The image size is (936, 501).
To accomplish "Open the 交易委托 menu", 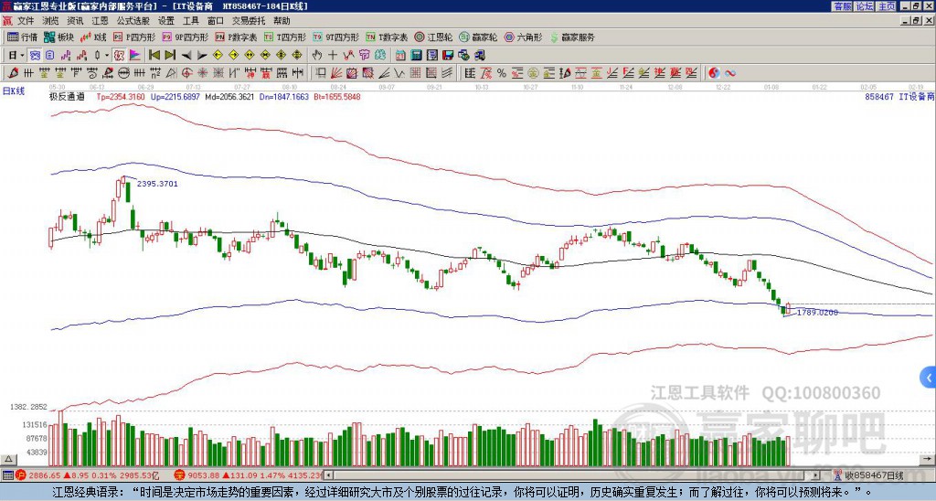I will click(249, 21).
